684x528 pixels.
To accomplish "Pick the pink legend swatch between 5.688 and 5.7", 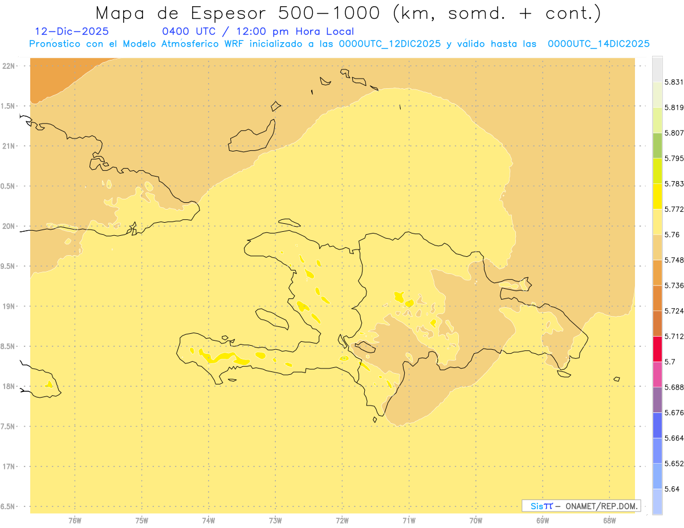I will tap(657, 374).
